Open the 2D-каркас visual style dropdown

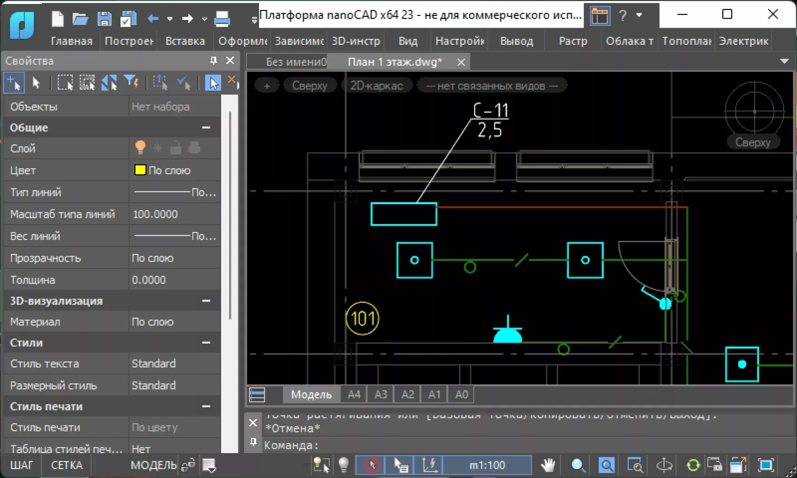[x=378, y=85]
